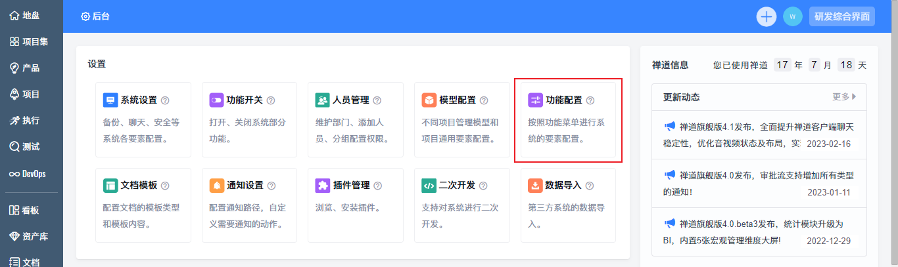Click the 后台 gear icon in header
Viewport: 898px width, 267px height.
[85, 16]
